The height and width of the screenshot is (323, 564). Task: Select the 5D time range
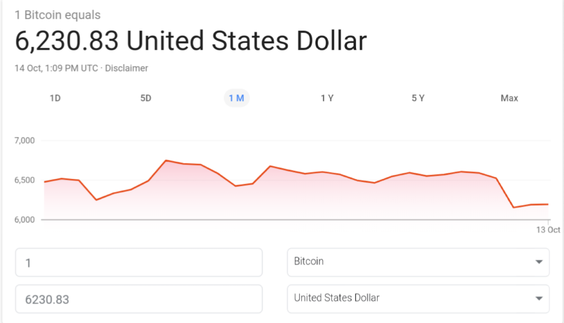pyautogui.click(x=146, y=98)
